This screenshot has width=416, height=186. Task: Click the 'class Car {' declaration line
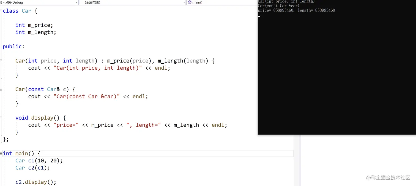coord(20,11)
